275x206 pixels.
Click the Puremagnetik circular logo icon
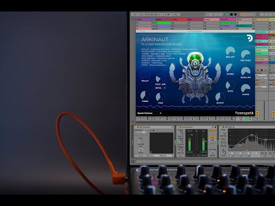(249, 38)
